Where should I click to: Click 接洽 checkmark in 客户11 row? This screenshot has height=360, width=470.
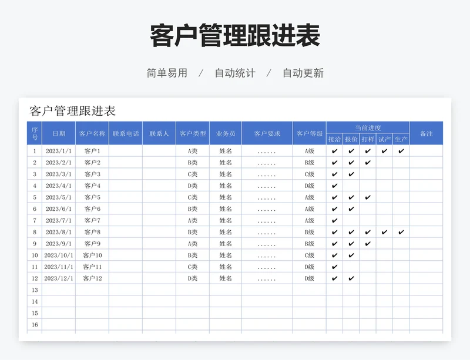334,267
